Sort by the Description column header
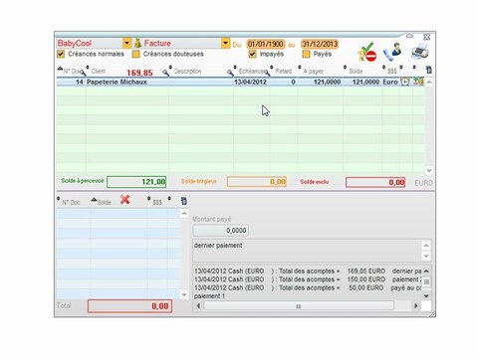478x358 pixels. pyautogui.click(x=187, y=71)
